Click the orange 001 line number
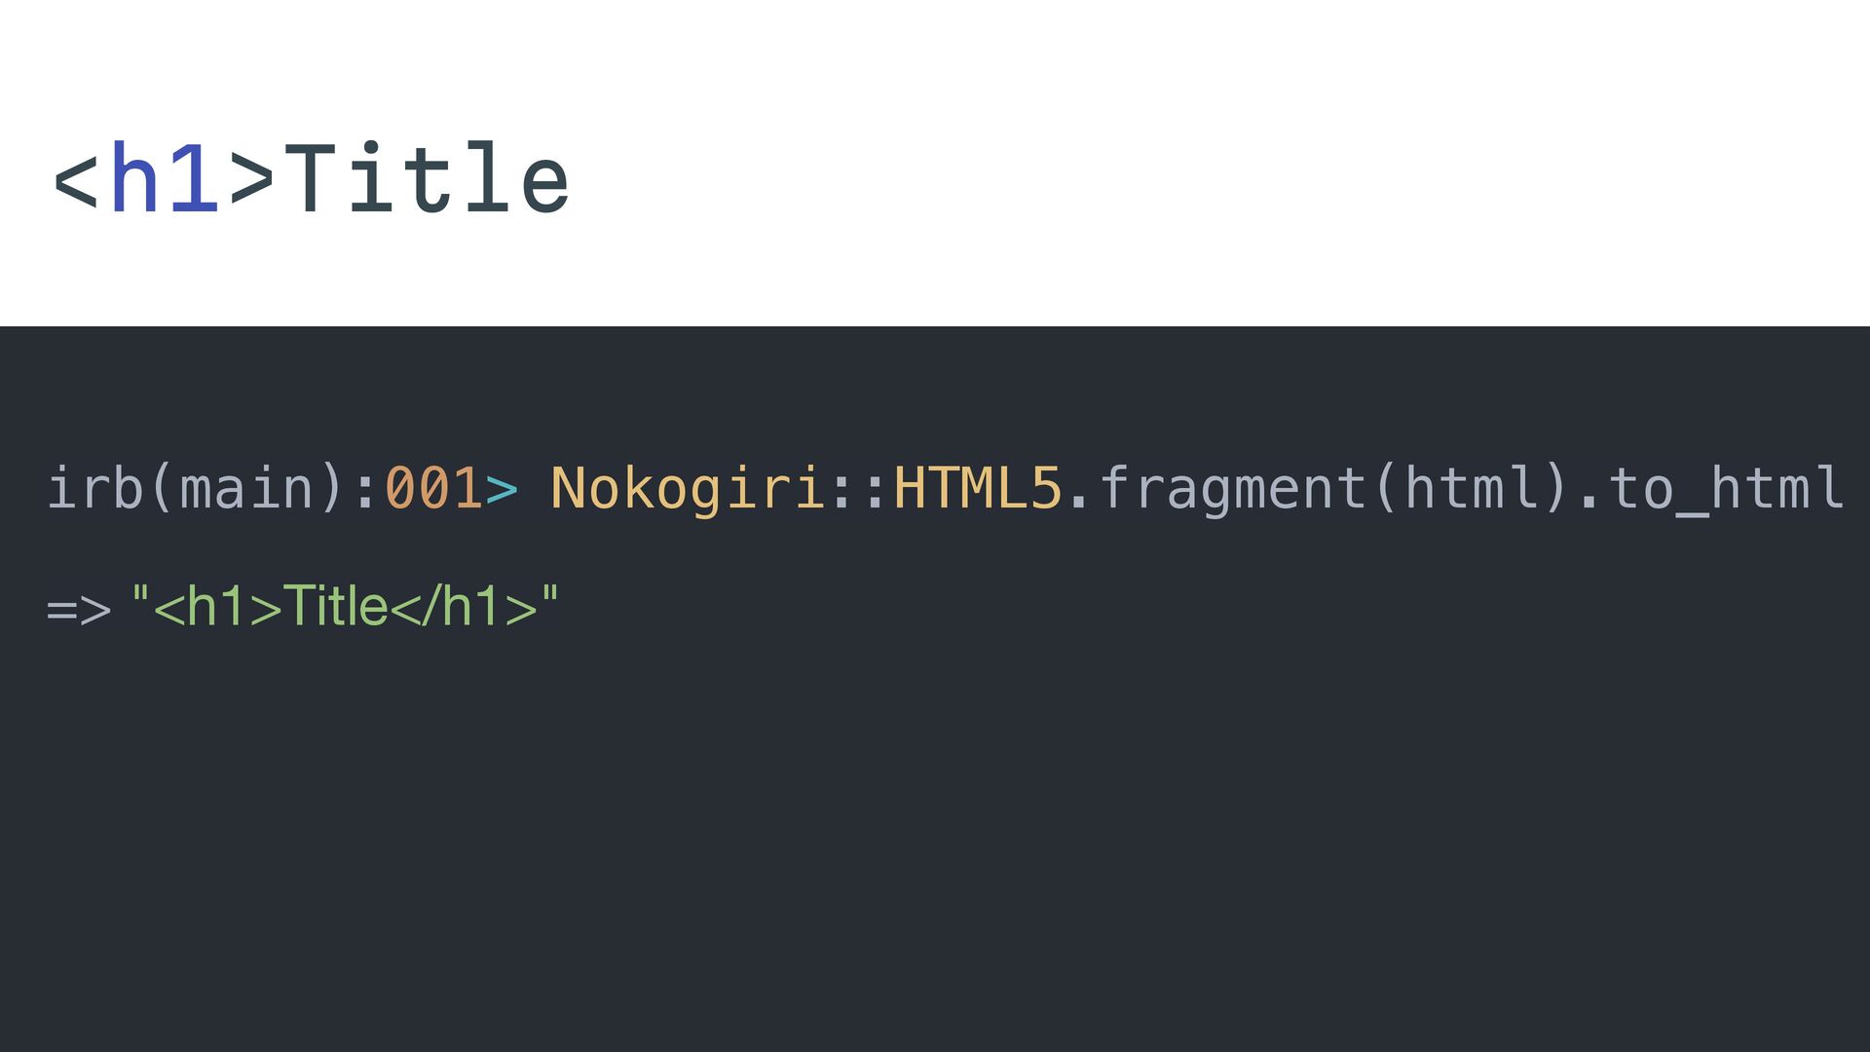The width and height of the screenshot is (1870, 1052). click(x=432, y=488)
